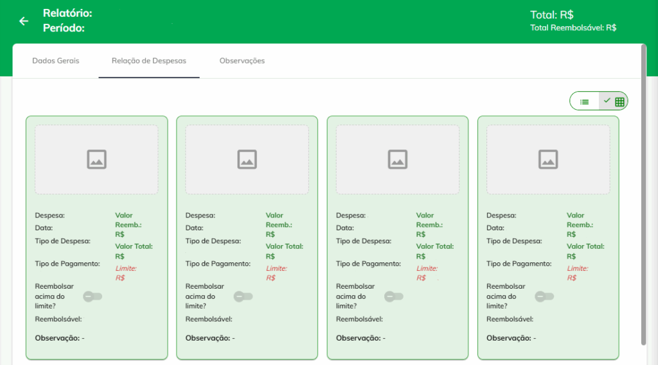The image size is (658, 365).
Task: Click image placeholder icon on fourth card
Action: coord(548,159)
